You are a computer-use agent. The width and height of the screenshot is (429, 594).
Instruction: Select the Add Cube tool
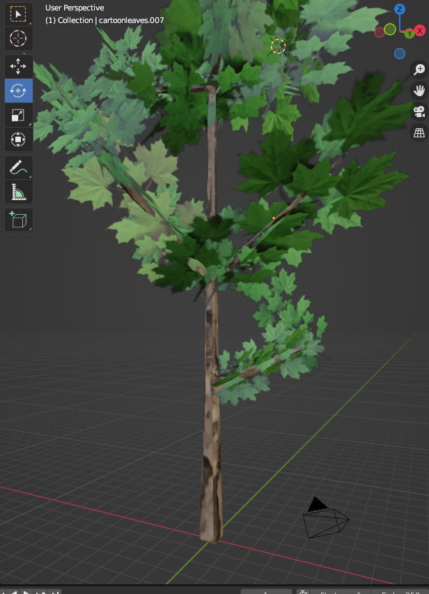click(x=18, y=220)
